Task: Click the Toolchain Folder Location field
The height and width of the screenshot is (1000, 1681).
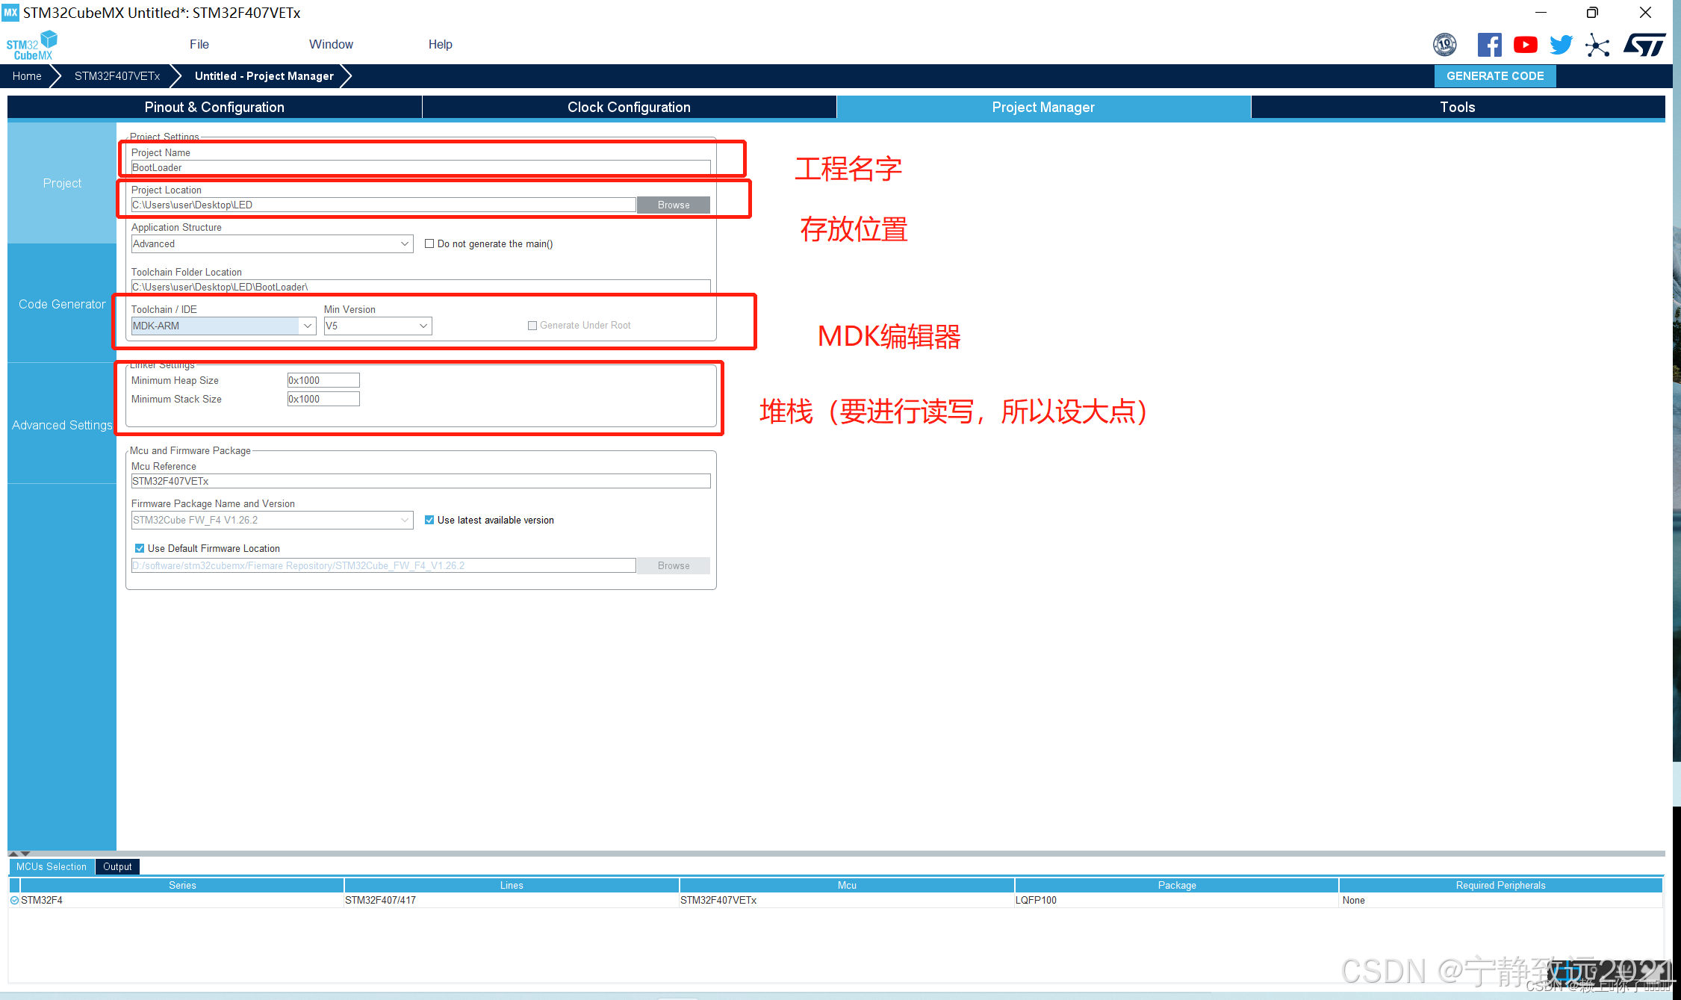Action: click(x=420, y=287)
